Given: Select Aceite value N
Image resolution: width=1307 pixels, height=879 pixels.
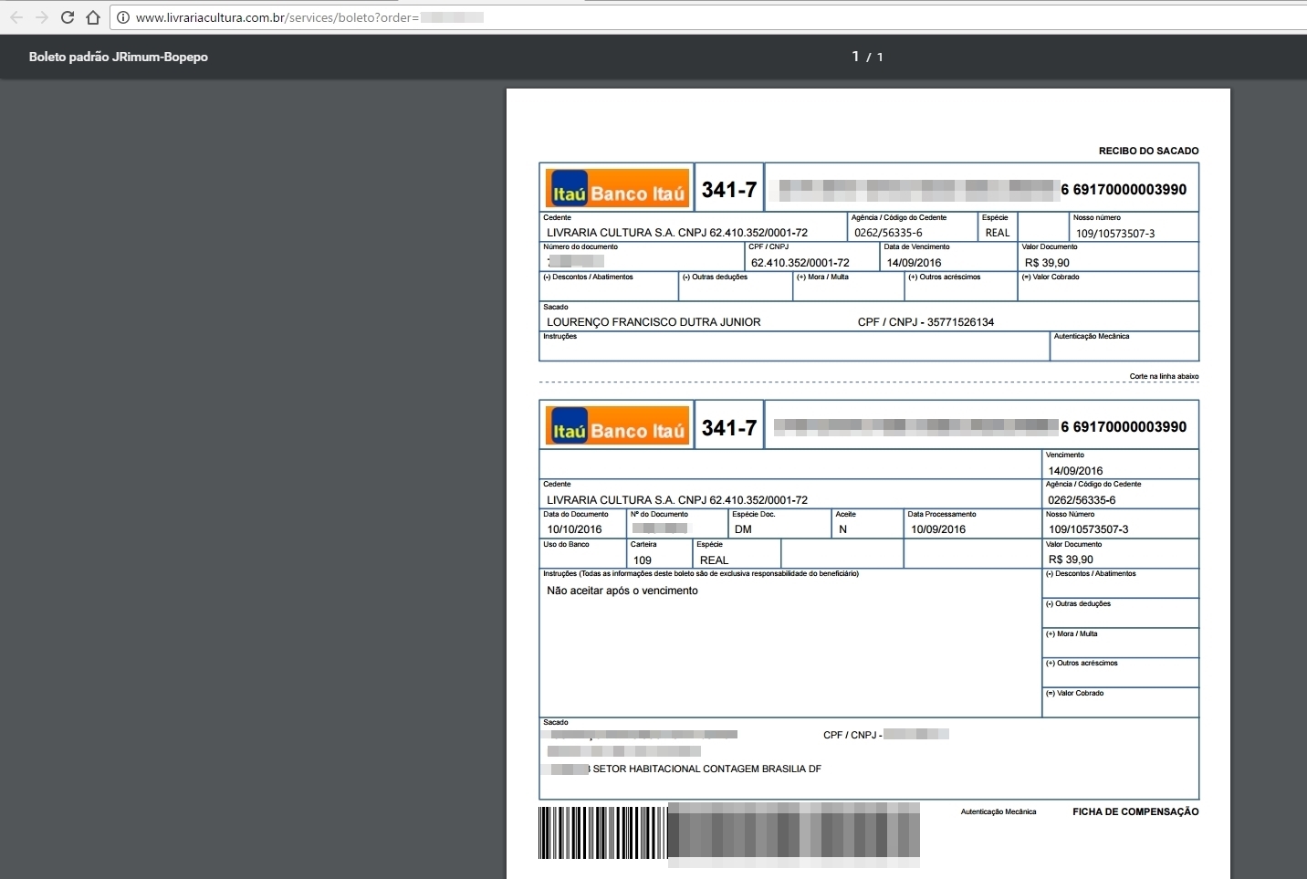Looking at the screenshot, I should pos(842,529).
